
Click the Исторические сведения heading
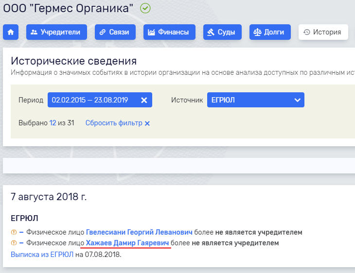click(74, 61)
